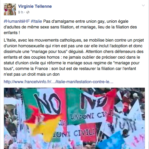Expand the post options chevron
Viewport: 149px width, 149px height.
(143, 5)
